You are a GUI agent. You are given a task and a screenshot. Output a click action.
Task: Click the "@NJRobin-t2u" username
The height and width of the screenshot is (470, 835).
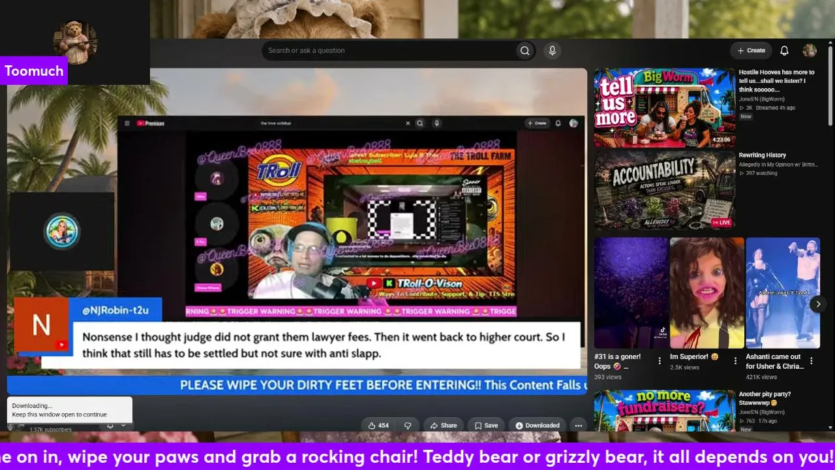point(115,311)
